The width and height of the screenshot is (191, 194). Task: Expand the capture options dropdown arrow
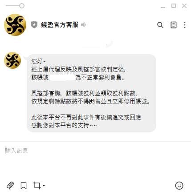pos(44,186)
